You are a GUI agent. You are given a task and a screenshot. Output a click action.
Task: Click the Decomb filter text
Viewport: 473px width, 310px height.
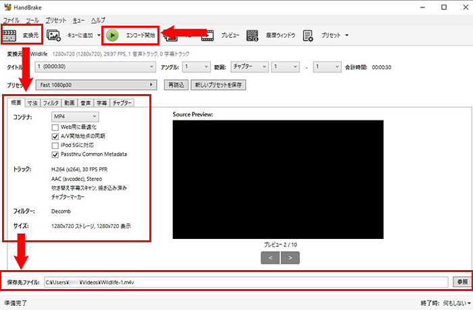pyautogui.click(x=61, y=211)
